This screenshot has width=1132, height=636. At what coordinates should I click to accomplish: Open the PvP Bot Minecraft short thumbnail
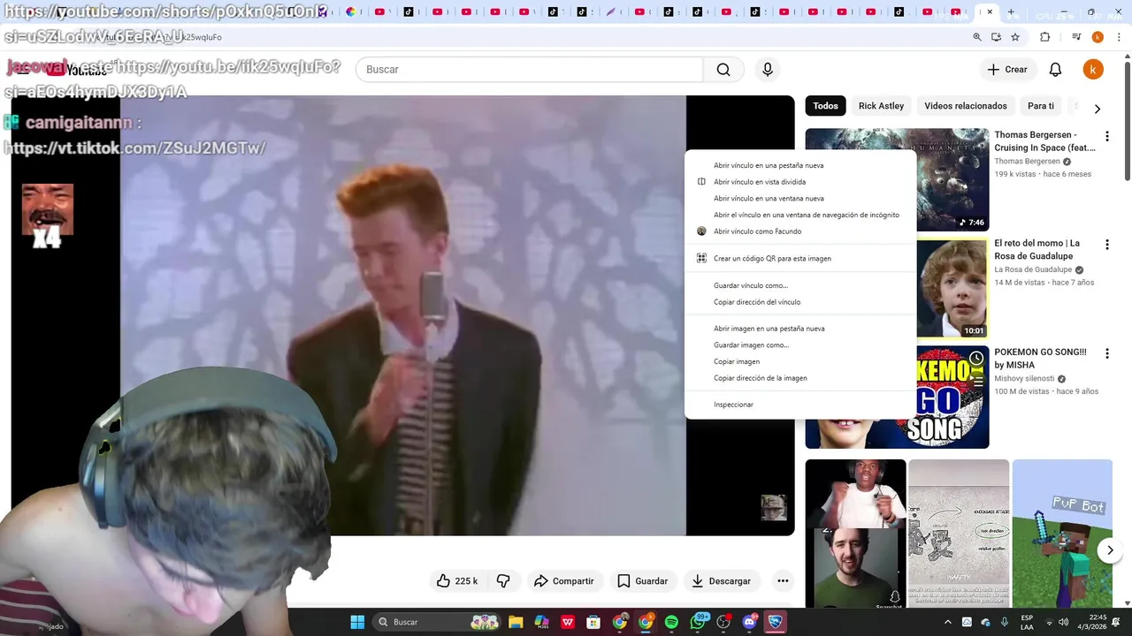1062,534
